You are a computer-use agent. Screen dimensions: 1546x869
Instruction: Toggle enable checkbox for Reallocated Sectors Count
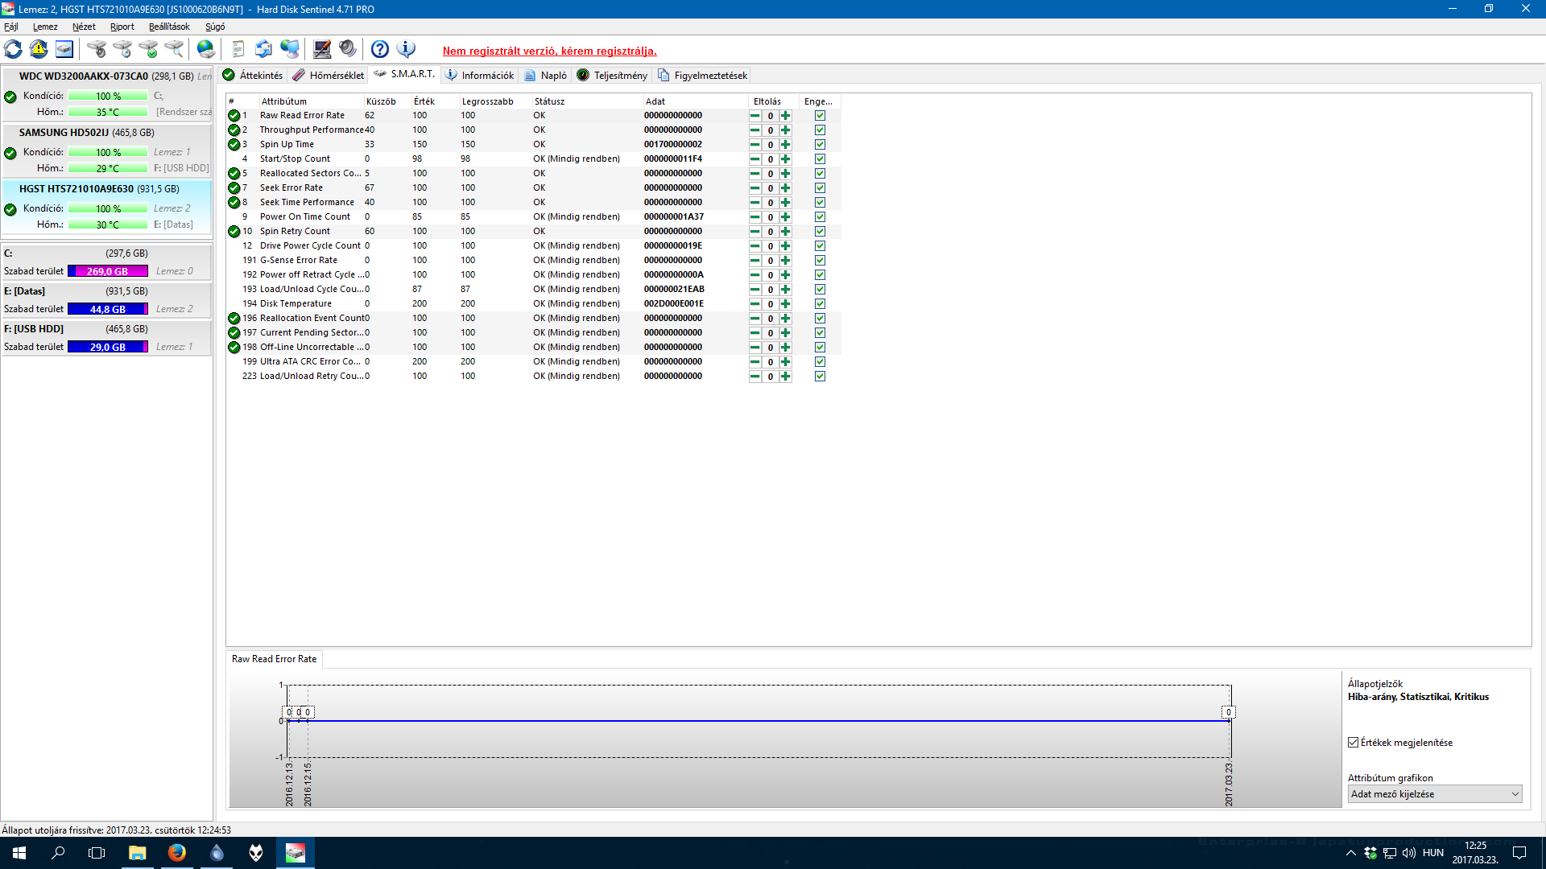tap(820, 174)
